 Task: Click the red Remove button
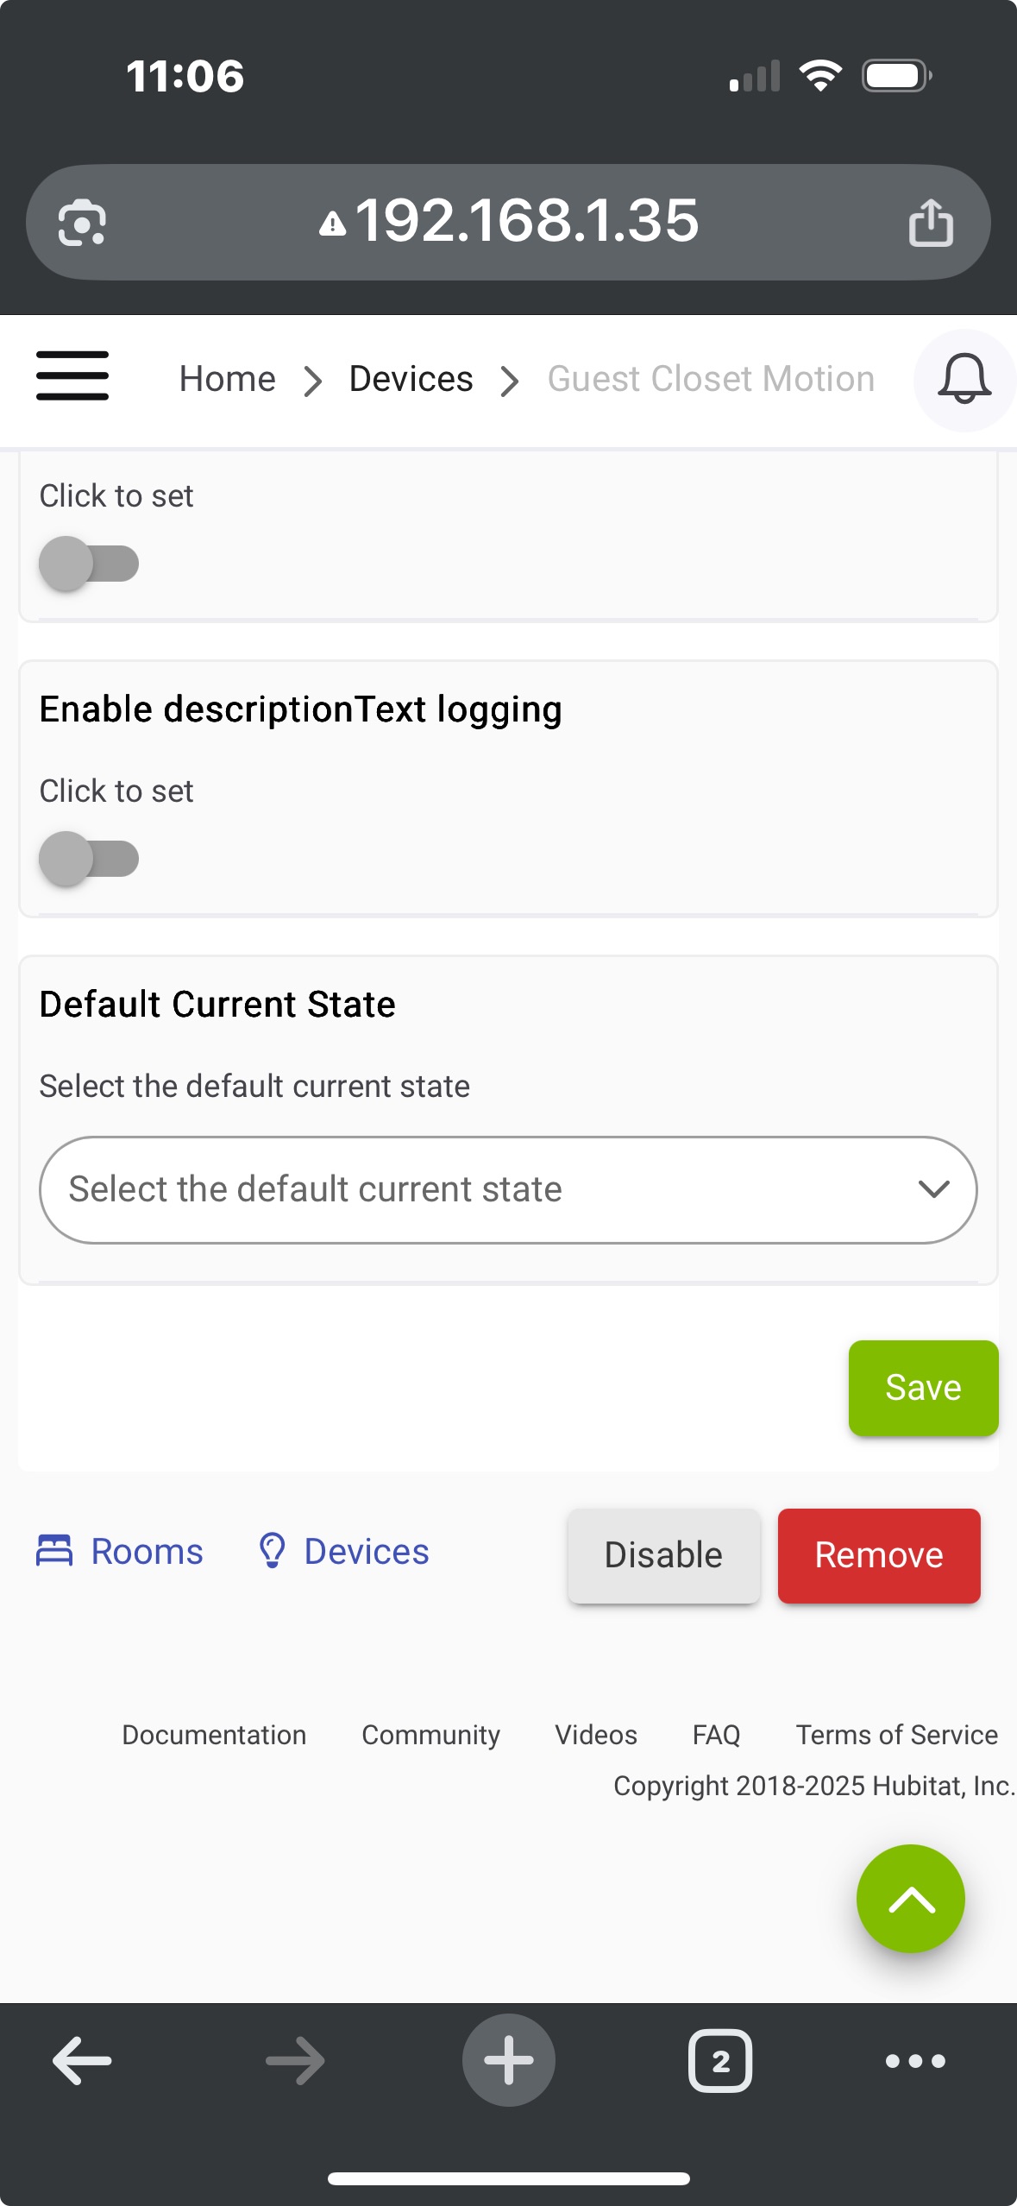tap(879, 1555)
